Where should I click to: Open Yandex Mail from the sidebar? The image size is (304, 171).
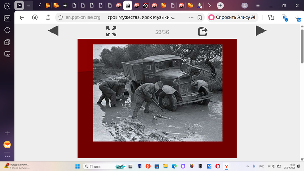[x=7, y=145]
